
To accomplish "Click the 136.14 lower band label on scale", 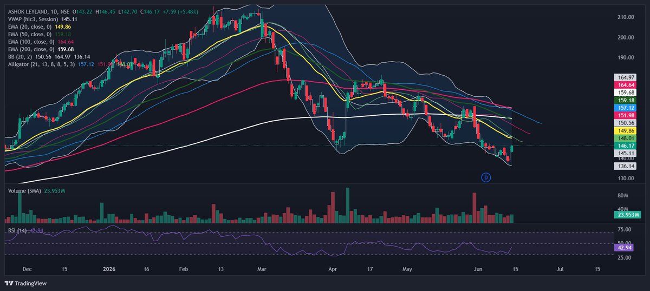I will pos(626,167).
